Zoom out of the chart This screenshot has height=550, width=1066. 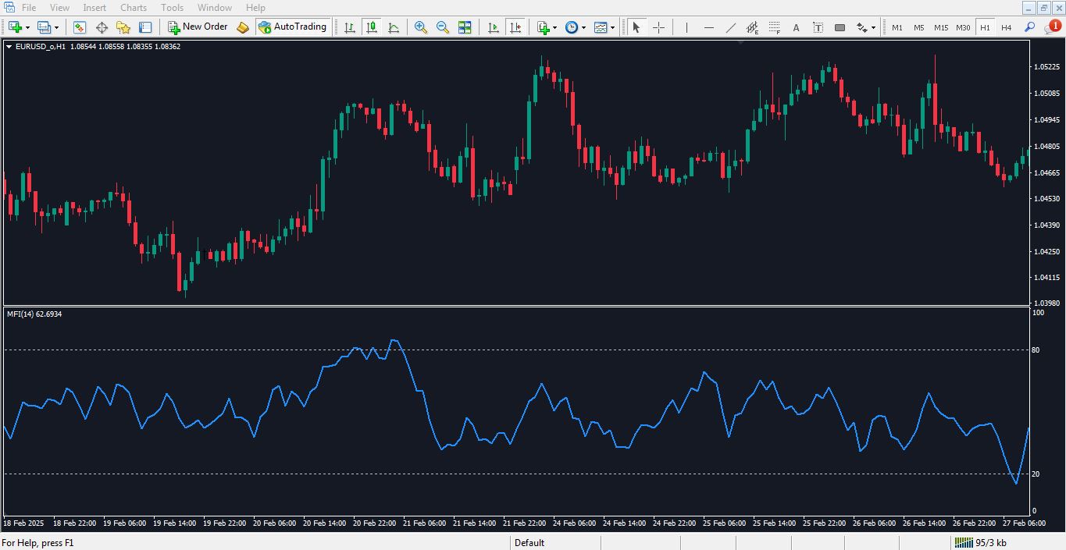point(443,27)
